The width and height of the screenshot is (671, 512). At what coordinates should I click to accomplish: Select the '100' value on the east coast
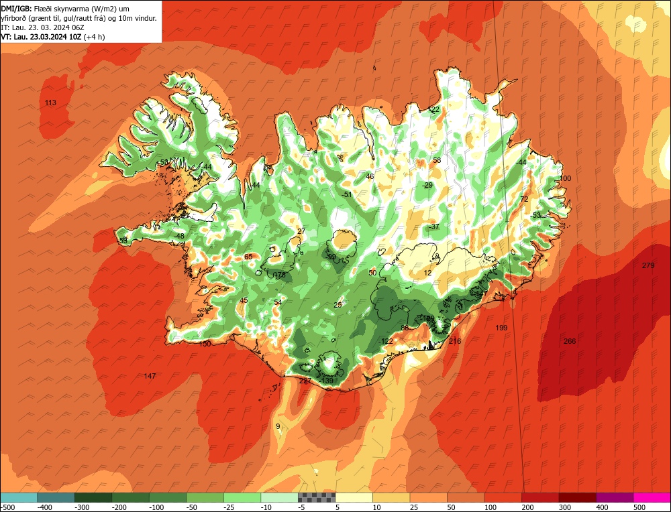tap(566, 178)
